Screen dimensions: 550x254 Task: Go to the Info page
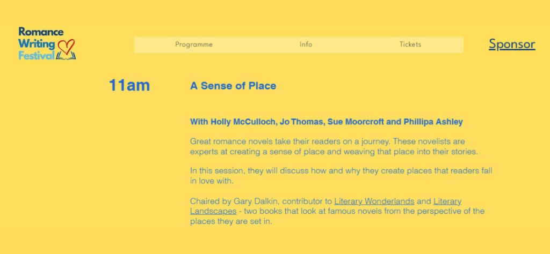pos(306,44)
